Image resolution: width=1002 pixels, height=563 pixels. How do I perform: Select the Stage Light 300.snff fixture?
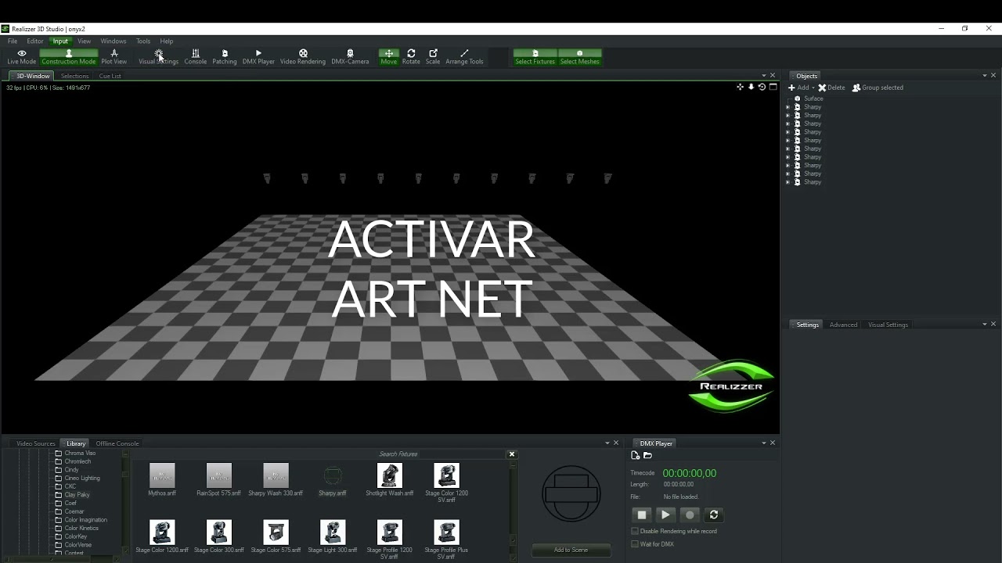pos(333,536)
